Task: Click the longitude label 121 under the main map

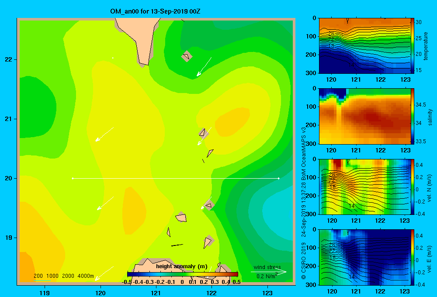Action: click(156, 293)
